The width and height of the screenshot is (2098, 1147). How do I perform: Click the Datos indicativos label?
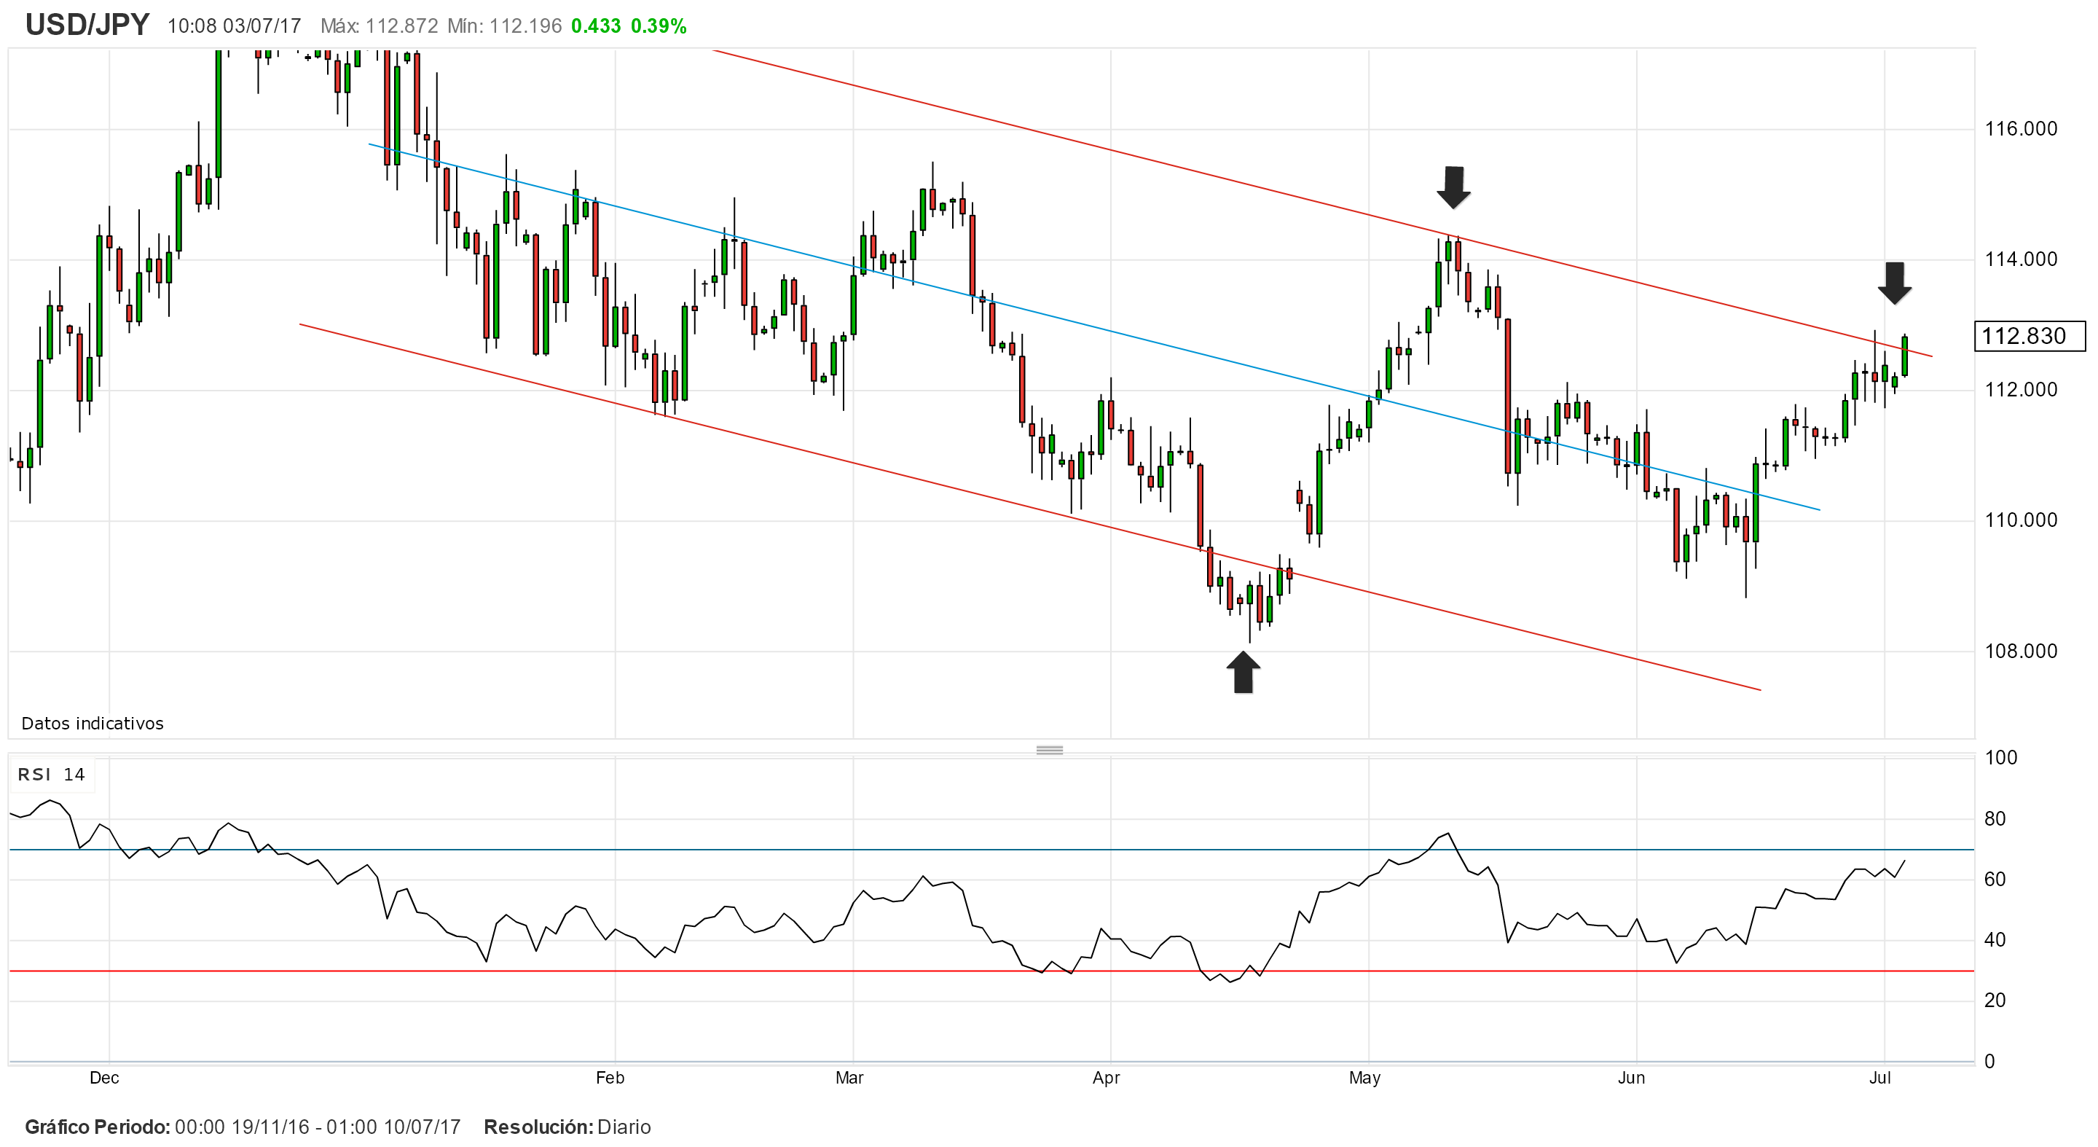click(x=93, y=724)
